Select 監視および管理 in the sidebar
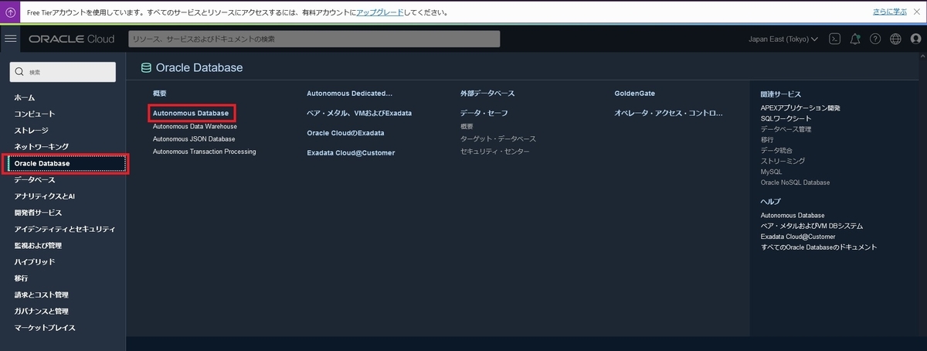This screenshot has width=927, height=351. click(38, 245)
